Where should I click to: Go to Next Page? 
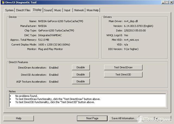click(92, 118)
